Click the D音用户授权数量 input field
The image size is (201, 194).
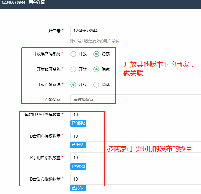(136, 136)
